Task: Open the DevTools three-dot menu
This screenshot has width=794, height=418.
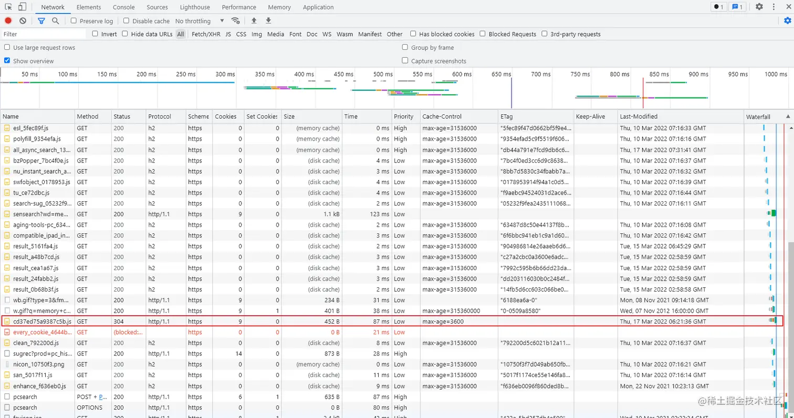Action: pyautogui.click(x=774, y=7)
